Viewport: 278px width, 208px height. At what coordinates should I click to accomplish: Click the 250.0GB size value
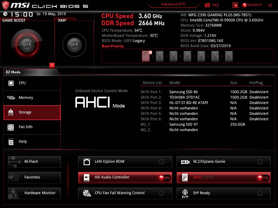pos(238,125)
